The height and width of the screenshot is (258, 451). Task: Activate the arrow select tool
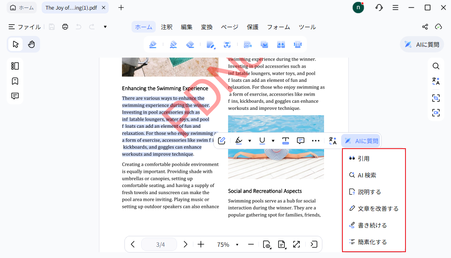point(15,44)
